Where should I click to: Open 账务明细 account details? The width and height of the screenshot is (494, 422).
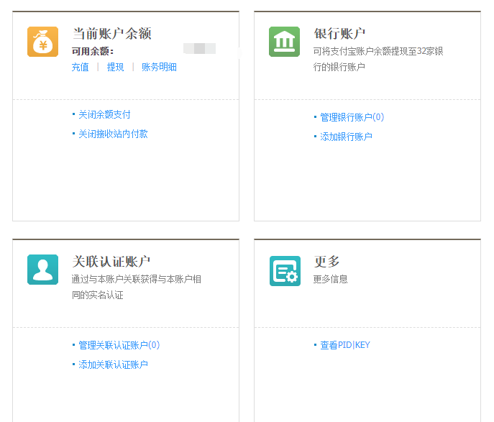159,67
